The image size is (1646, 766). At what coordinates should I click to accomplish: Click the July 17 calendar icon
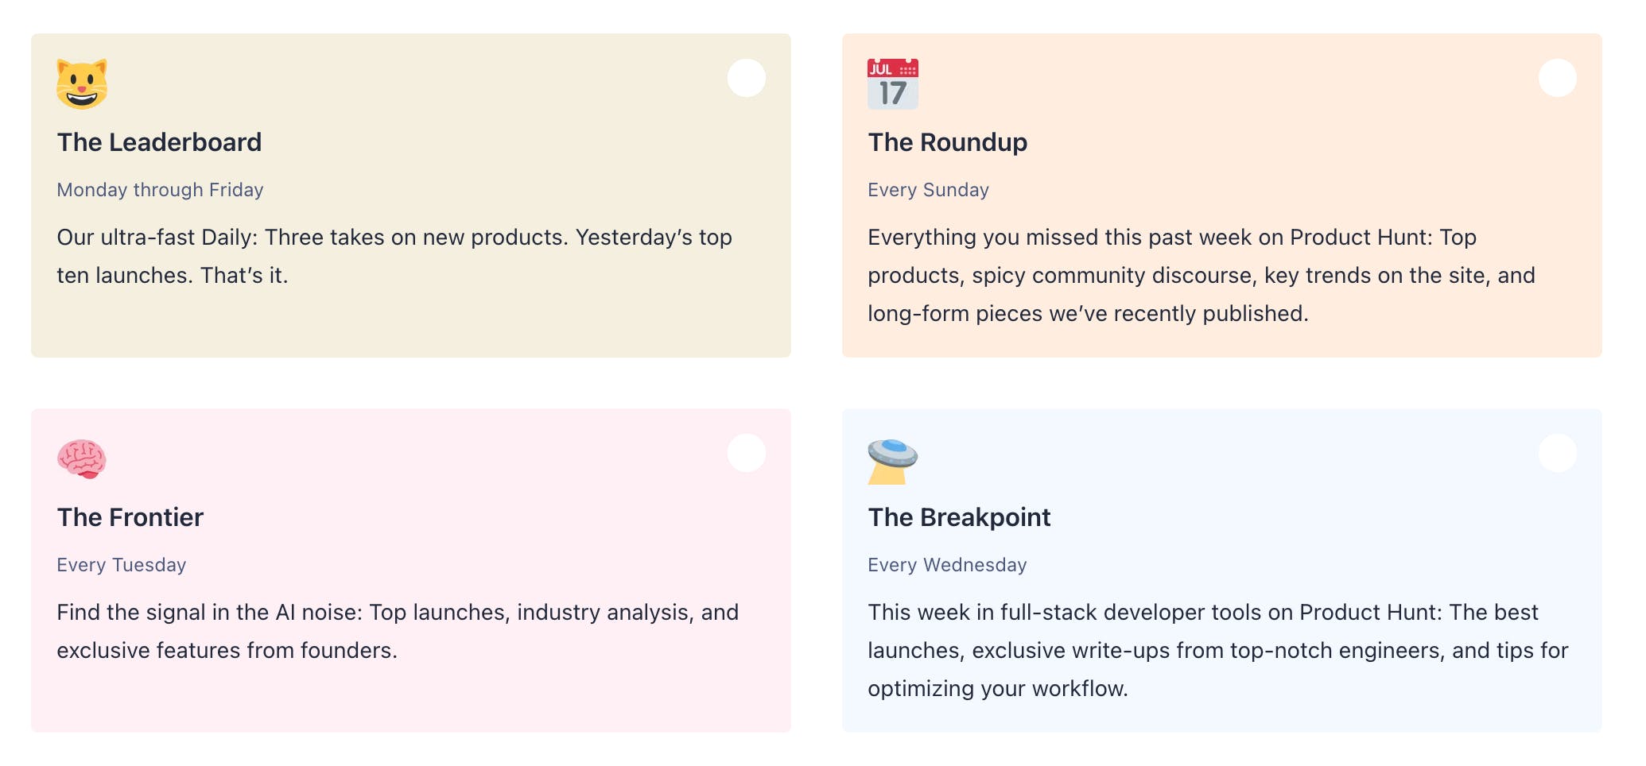click(892, 83)
